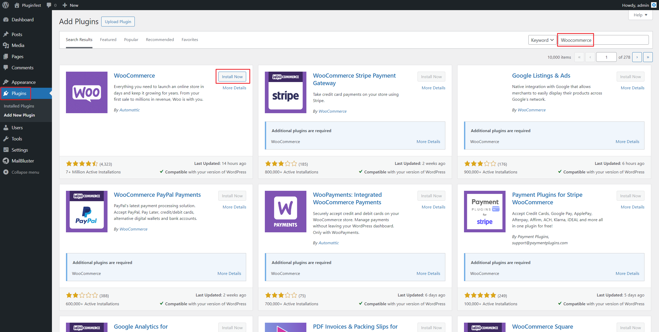The height and width of the screenshot is (332, 659).
Task: Collapse the admin sidebar menu
Action: pyautogui.click(x=25, y=172)
